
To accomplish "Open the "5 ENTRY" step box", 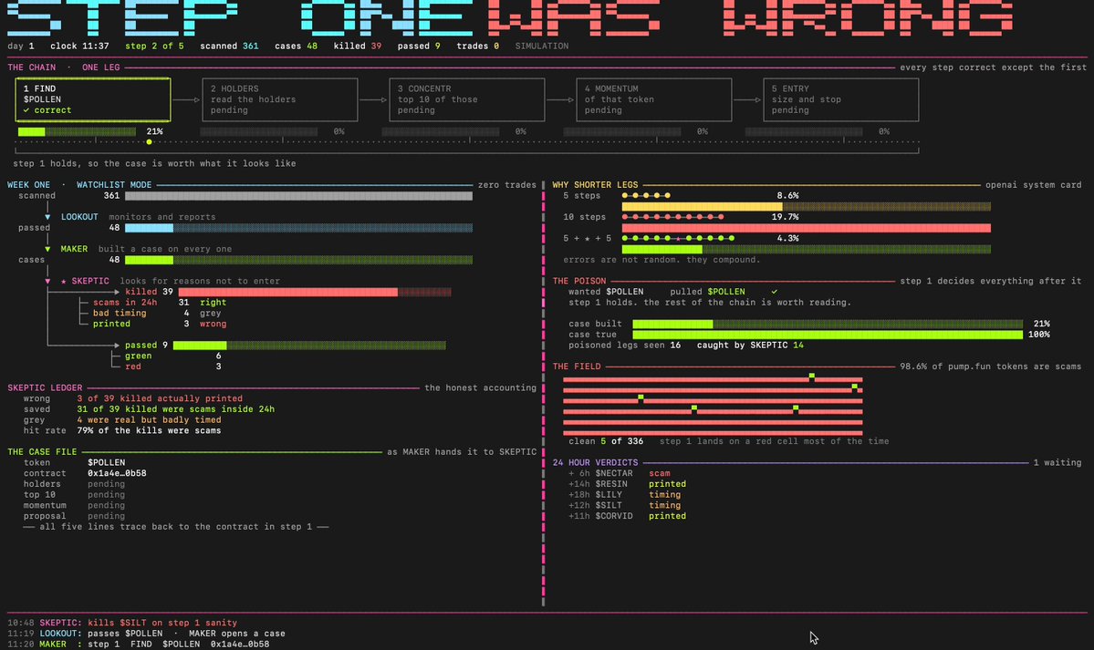I will coord(840,99).
